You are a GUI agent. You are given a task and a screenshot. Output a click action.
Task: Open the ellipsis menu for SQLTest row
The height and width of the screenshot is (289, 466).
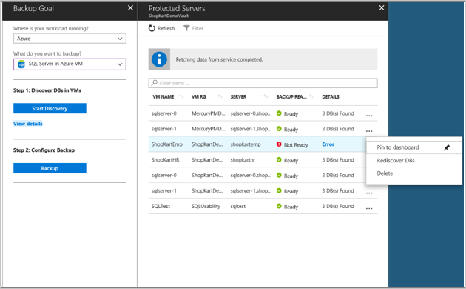pos(369,208)
